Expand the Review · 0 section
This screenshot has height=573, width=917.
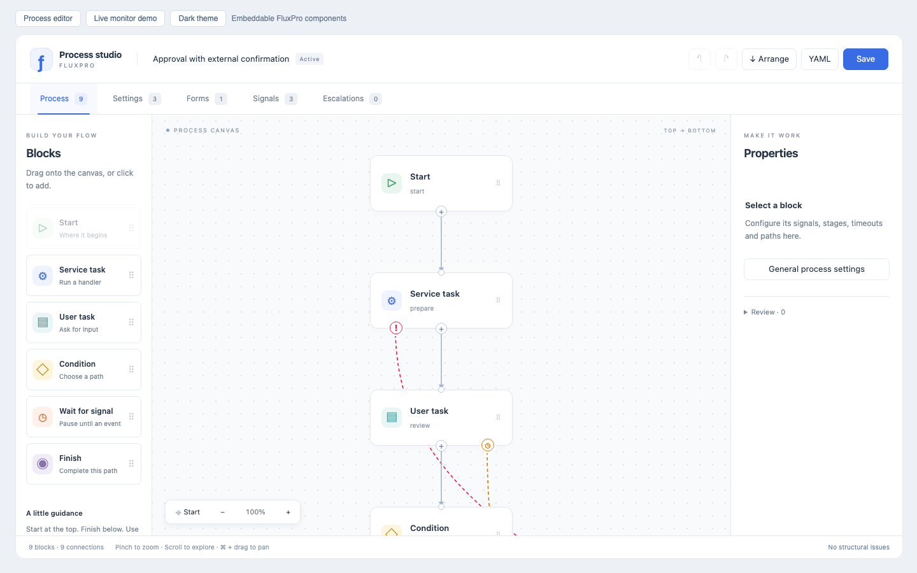(764, 312)
